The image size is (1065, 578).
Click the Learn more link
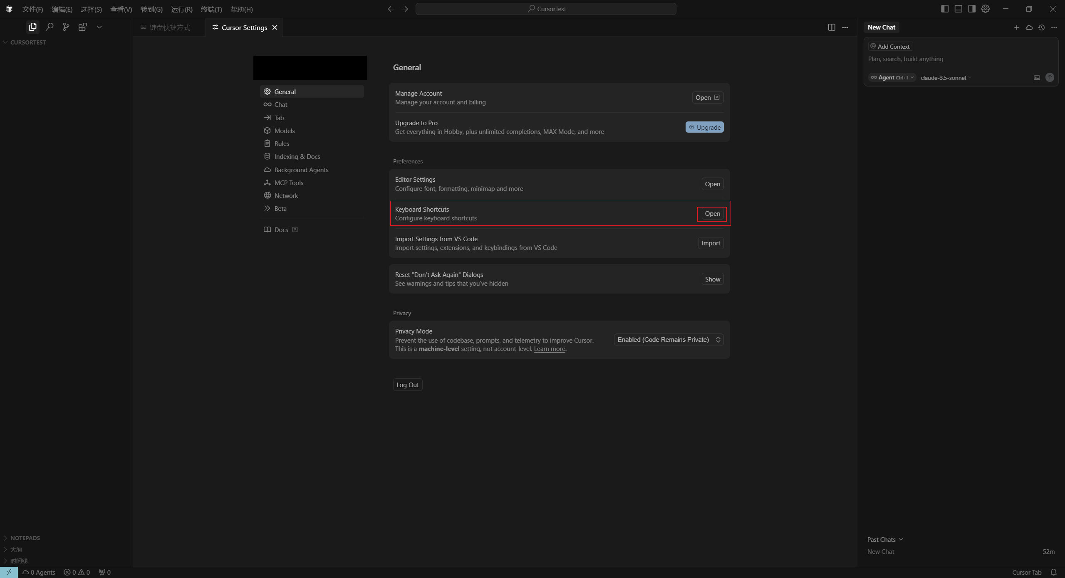tap(549, 349)
